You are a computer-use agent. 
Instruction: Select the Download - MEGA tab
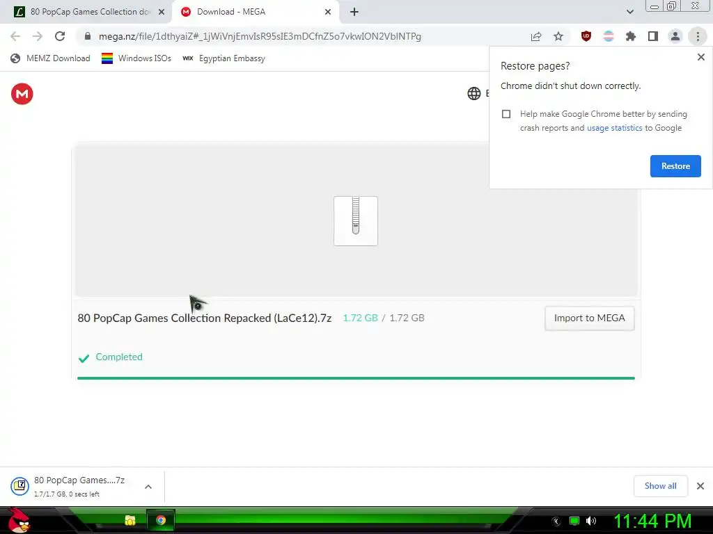pyautogui.click(x=256, y=12)
